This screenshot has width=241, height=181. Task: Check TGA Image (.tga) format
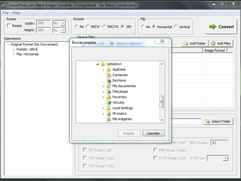(85, 158)
